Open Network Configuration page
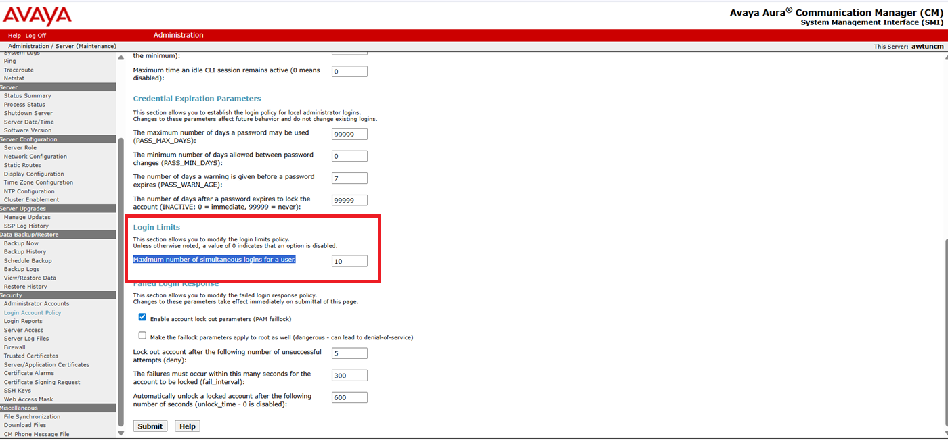 [35, 157]
